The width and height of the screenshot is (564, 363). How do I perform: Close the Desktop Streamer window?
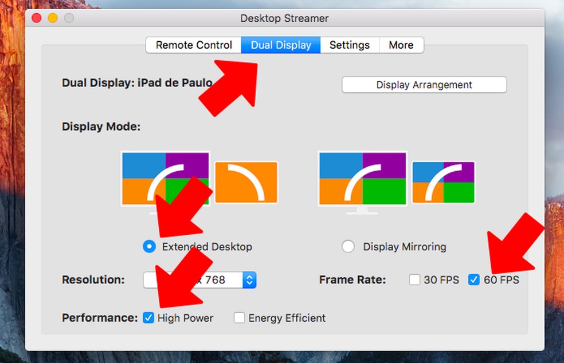pyautogui.click(x=37, y=18)
